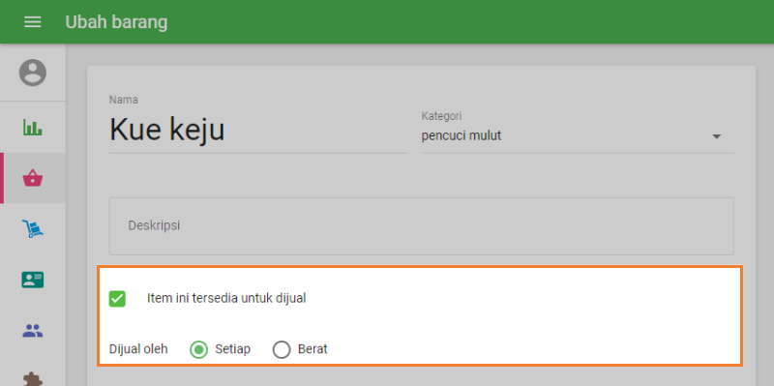Select the 'Setiap' radio button
The width and height of the screenshot is (774, 386).
pos(198,349)
